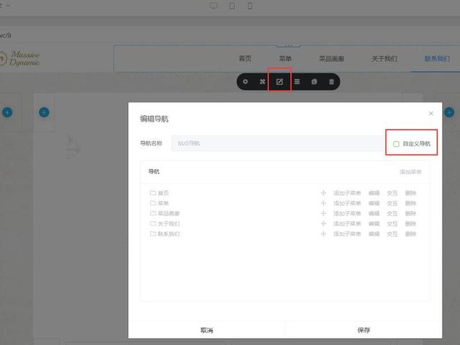Delete the navigation with the trash icon

pos(331,82)
